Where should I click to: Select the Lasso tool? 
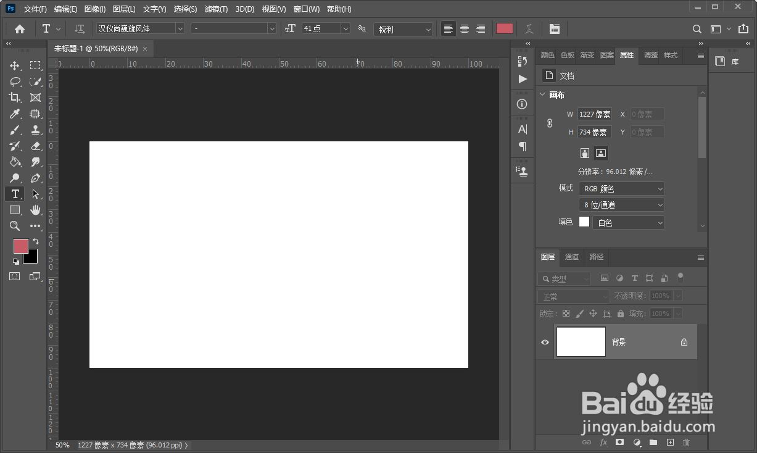(15, 81)
